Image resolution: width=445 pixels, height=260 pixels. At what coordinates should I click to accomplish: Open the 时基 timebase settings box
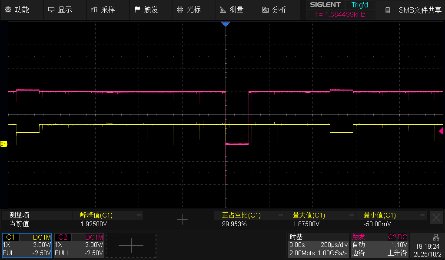pos(318,245)
